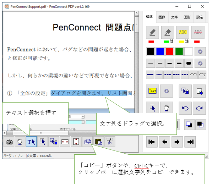The image size is (212, 187).
Task: Select the thinnest line width
Action: [x=151, y=63]
